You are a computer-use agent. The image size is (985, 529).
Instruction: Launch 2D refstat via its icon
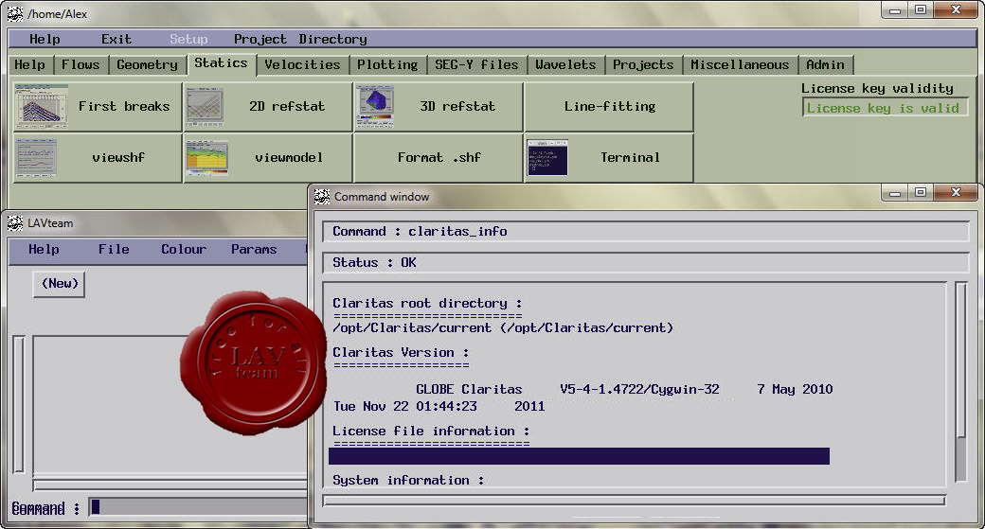(205, 107)
